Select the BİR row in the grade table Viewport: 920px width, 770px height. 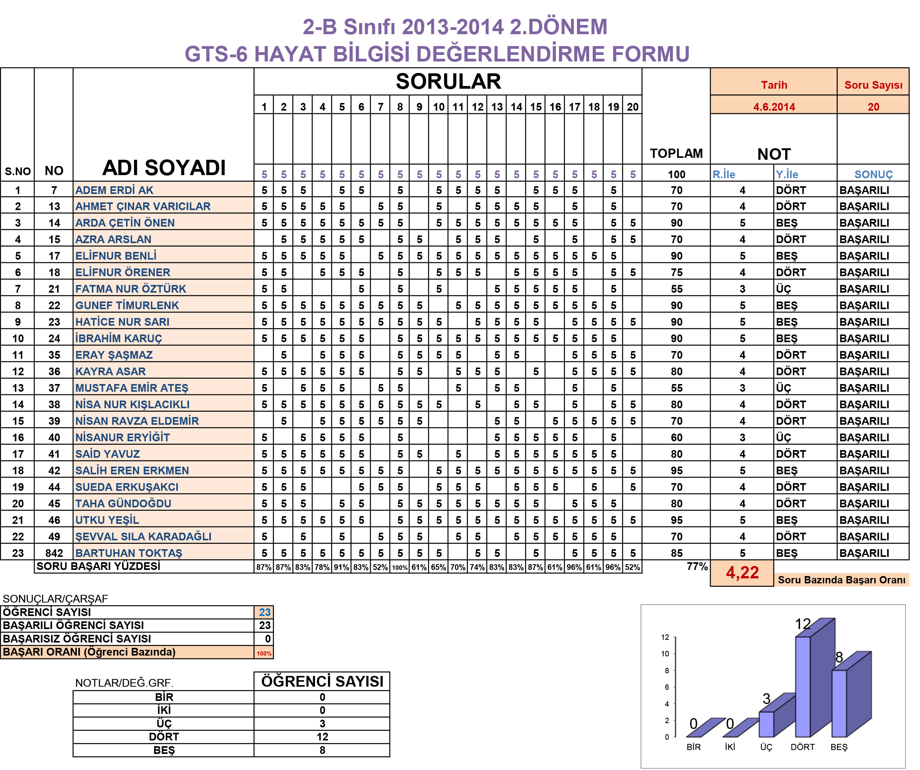[231, 697]
